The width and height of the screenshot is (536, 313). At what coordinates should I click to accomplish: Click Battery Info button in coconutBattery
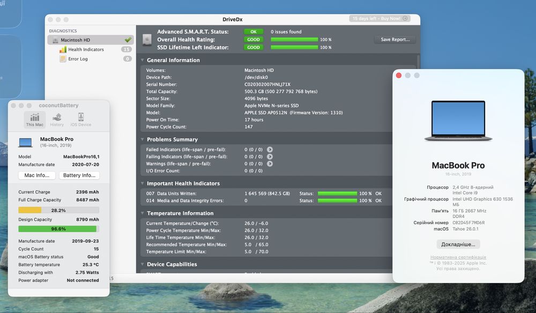coord(79,175)
